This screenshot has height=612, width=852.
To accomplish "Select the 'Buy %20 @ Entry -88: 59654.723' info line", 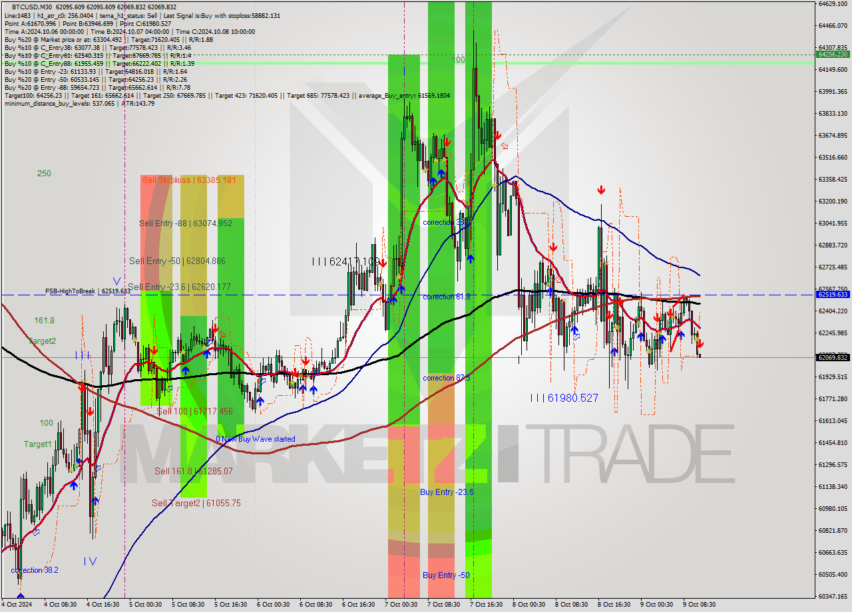I will [x=97, y=87].
